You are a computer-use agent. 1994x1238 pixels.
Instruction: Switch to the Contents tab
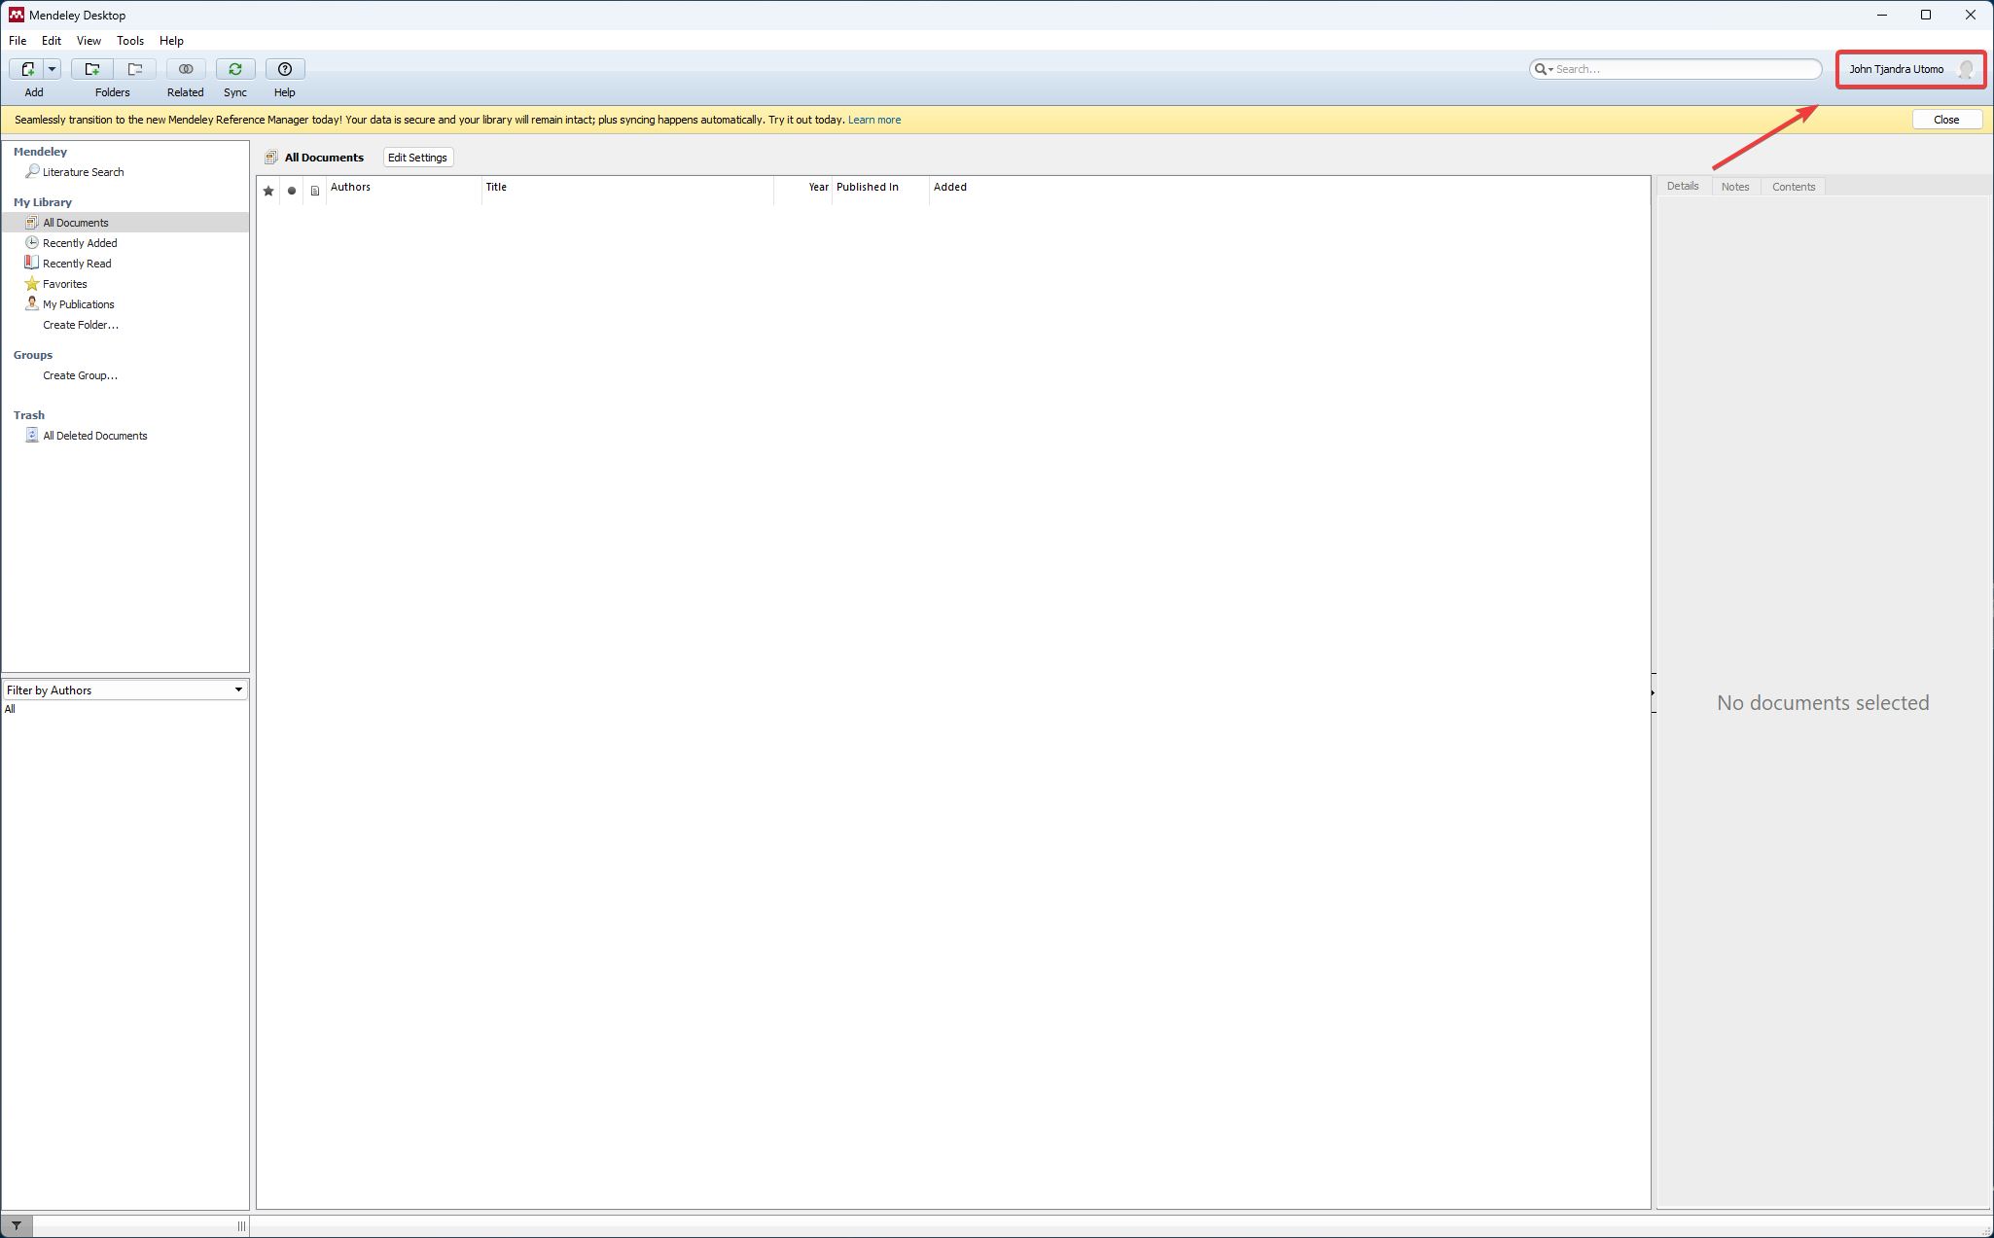pyautogui.click(x=1794, y=187)
